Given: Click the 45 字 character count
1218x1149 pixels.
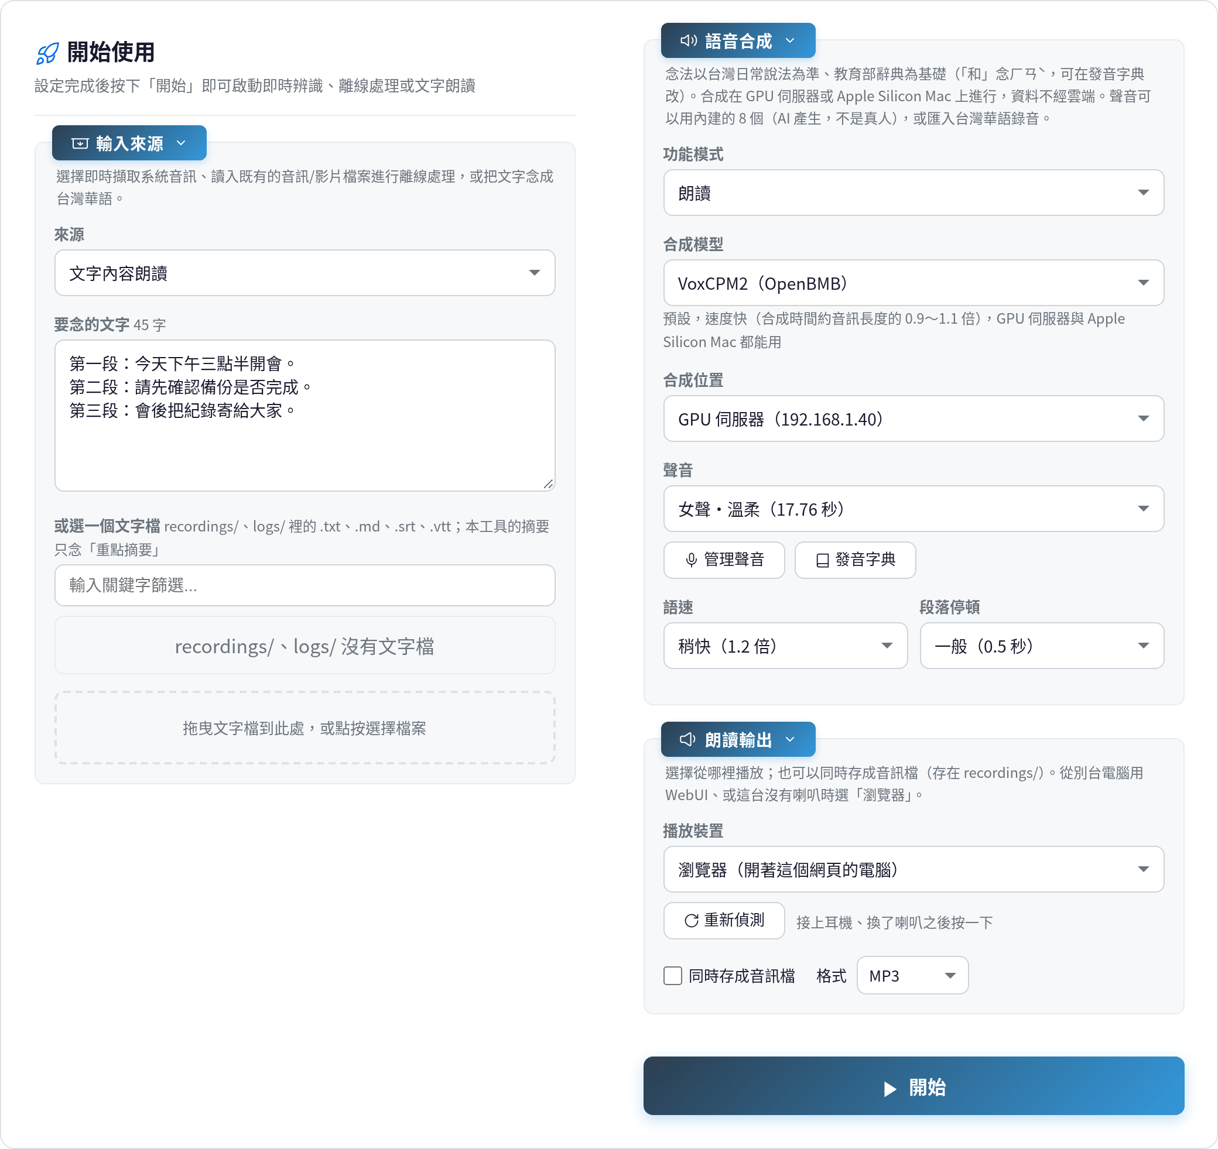Looking at the screenshot, I should [149, 325].
